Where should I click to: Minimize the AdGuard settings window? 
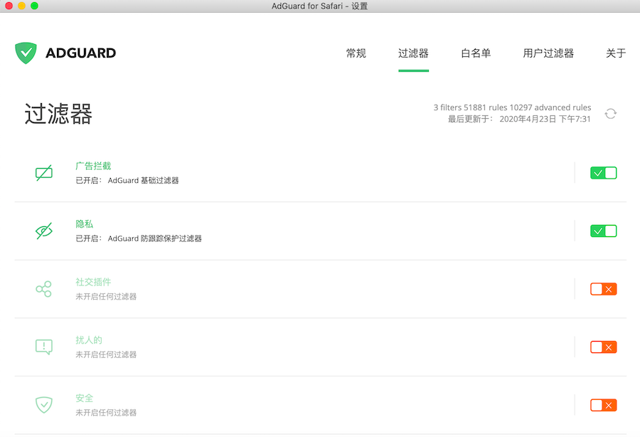[21, 6]
